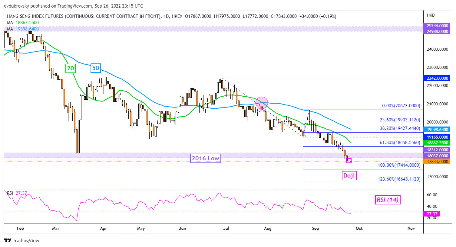Click the 100.00%(17414.0000) Fibonacci label
The width and height of the screenshot is (456, 247).
click(399, 165)
